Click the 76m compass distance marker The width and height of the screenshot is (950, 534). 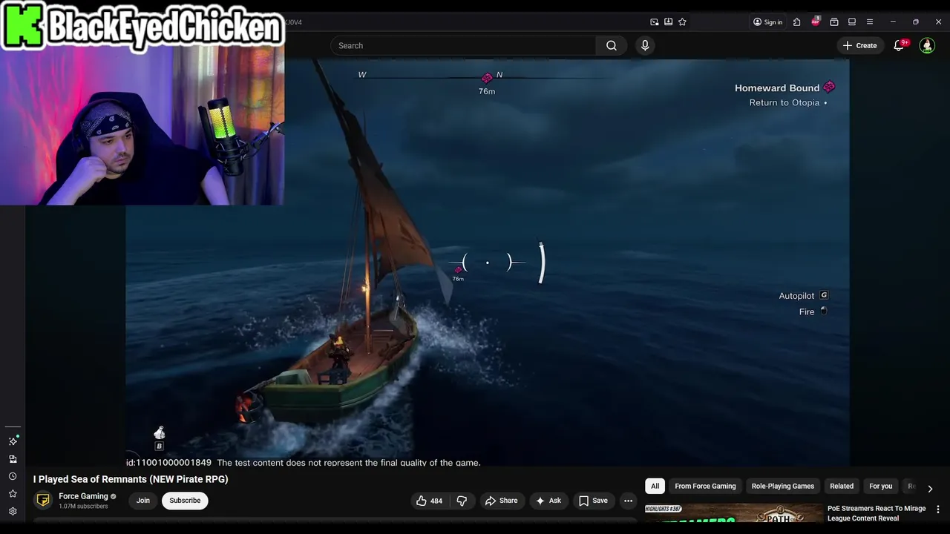click(x=487, y=91)
